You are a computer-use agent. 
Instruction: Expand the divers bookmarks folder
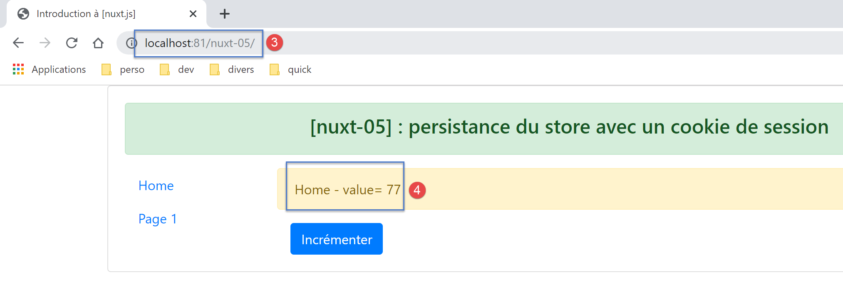pyautogui.click(x=232, y=69)
